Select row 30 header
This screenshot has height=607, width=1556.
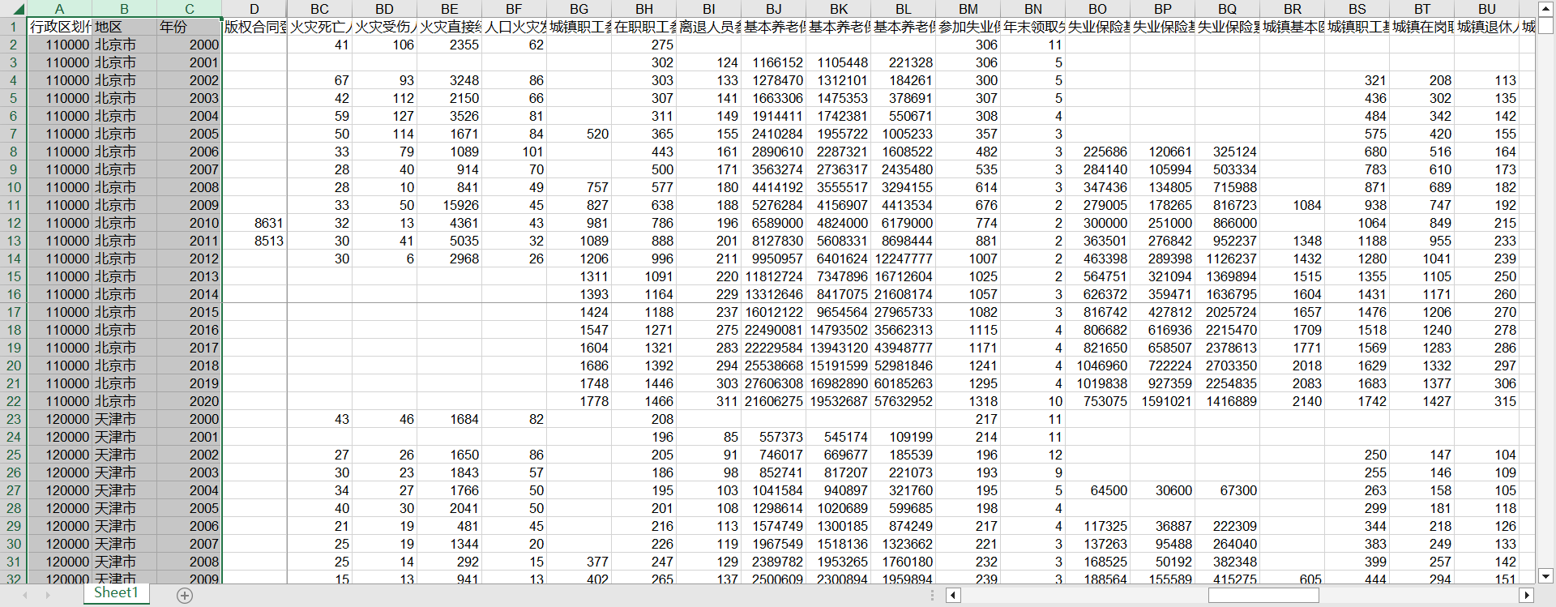pos(13,544)
